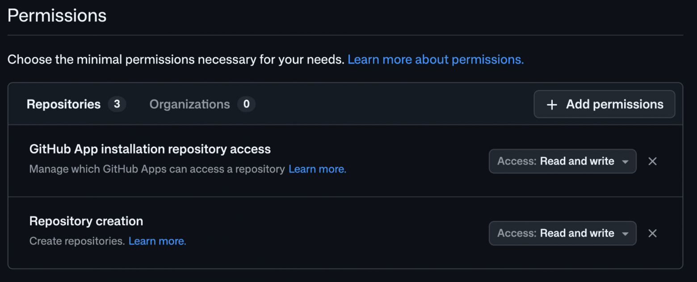The height and width of the screenshot is (282, 697).
Task: Click the Repositories count badge showing 3
Action: 117,104
